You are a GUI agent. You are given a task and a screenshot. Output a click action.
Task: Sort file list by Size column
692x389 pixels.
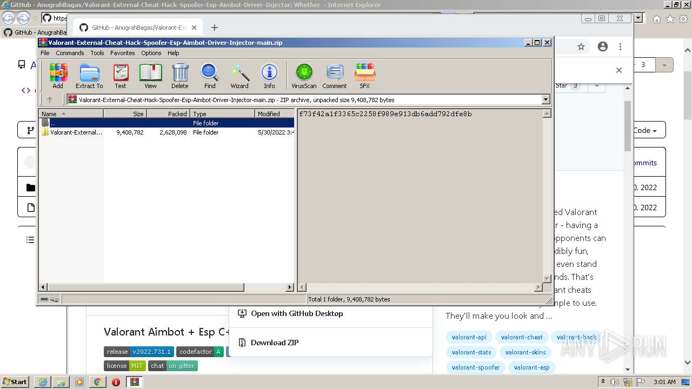[125, 113]
